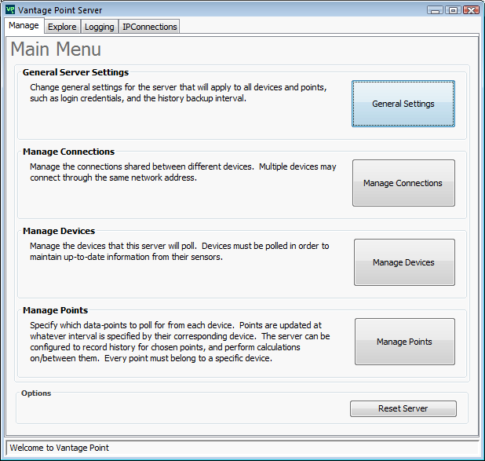Click the bold Manage Connections group title

click(x=68, y=152)
